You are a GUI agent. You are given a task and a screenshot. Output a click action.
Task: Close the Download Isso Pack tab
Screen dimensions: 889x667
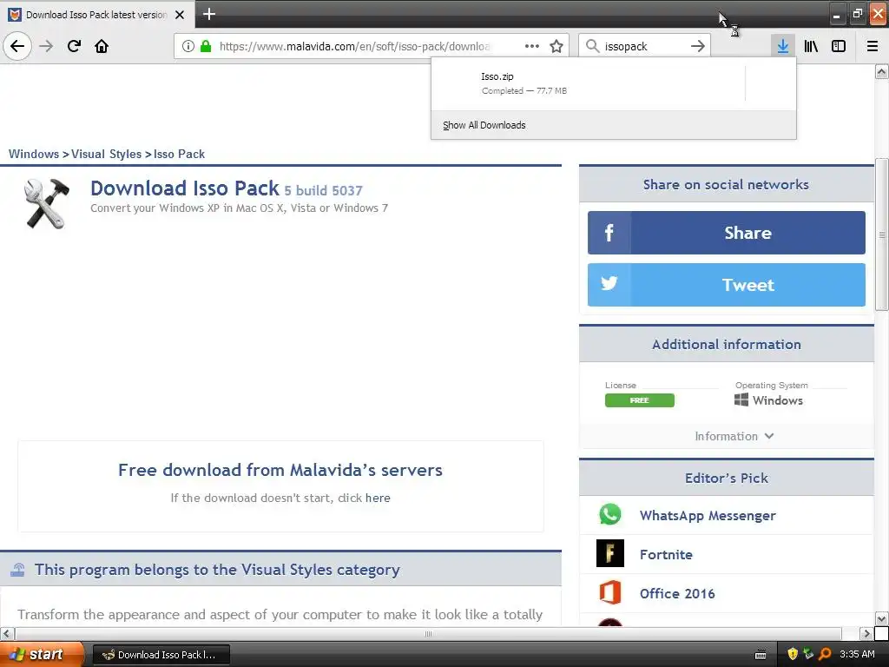(x=180, y=15)
